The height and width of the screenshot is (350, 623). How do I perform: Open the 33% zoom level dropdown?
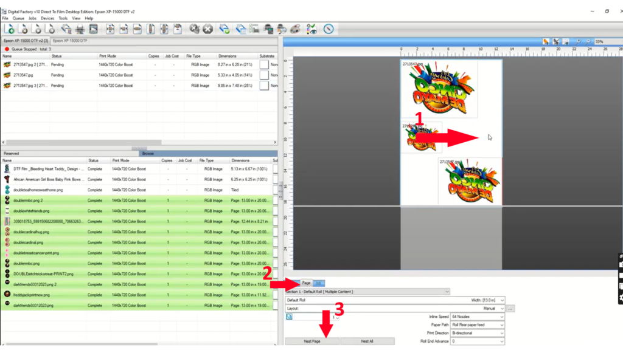point(608,42)
